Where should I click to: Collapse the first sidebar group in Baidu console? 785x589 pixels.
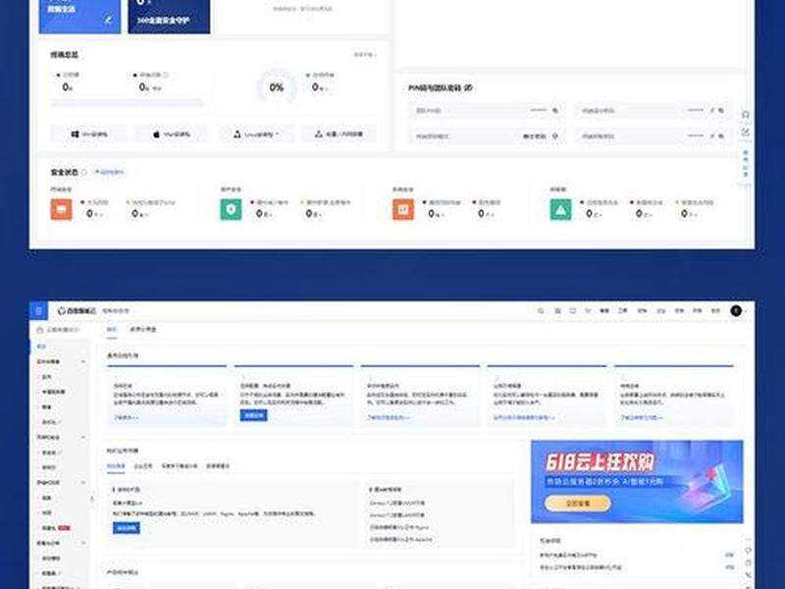click(83, 361)
